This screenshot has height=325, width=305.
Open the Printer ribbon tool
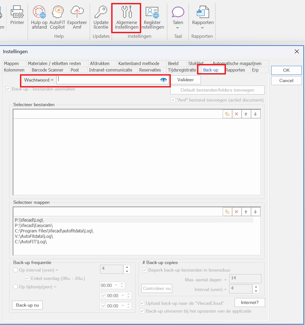coord(17,16)
